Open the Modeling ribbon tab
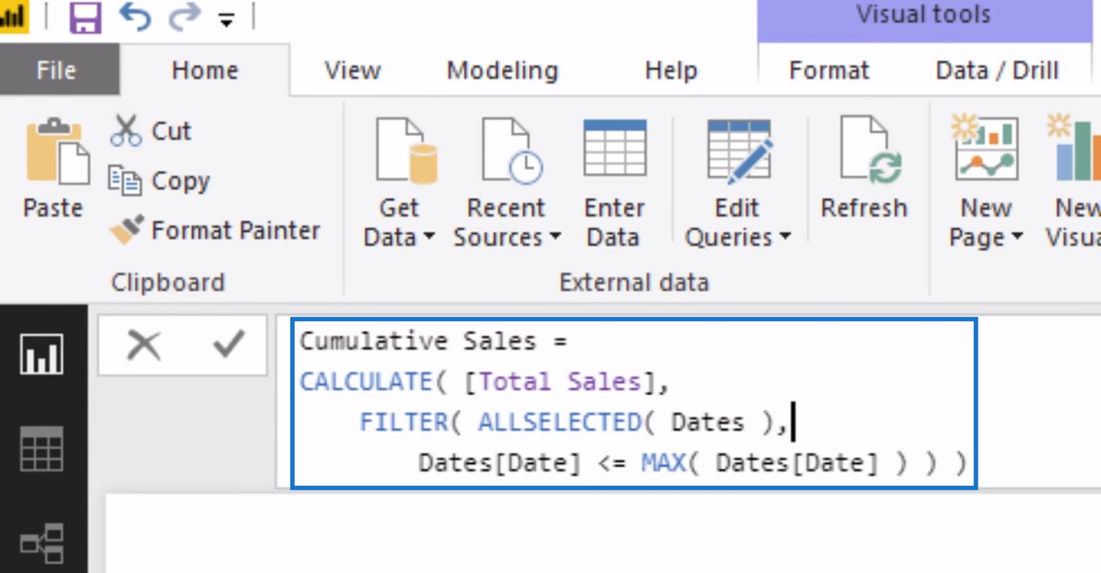The image size is (1101, 573). [503, 70]
